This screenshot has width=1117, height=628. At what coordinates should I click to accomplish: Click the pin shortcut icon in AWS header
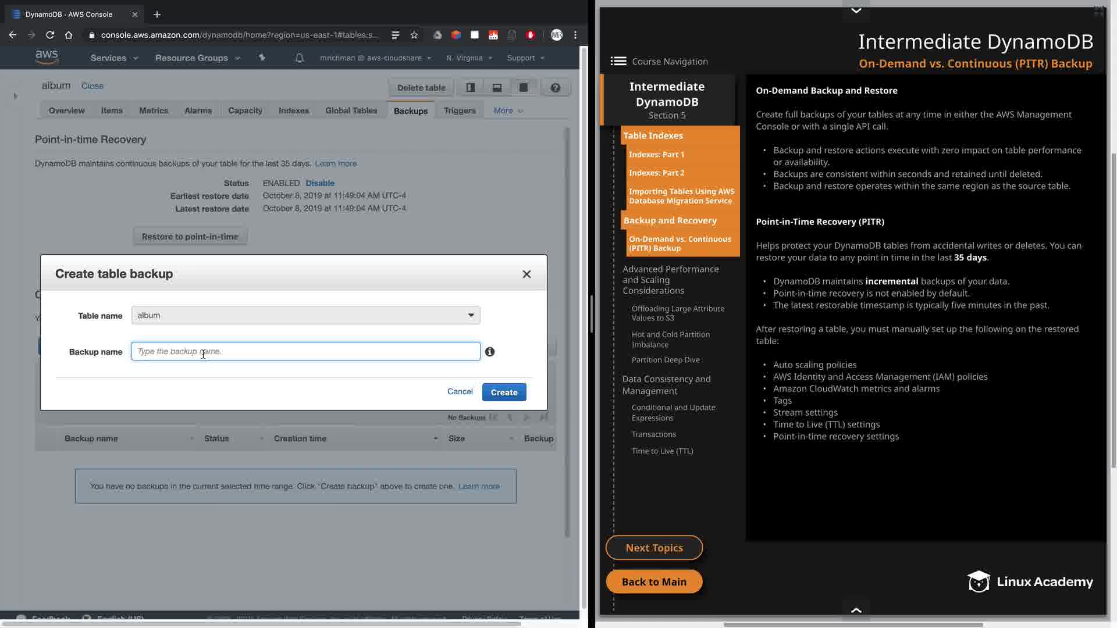point(262,58)
